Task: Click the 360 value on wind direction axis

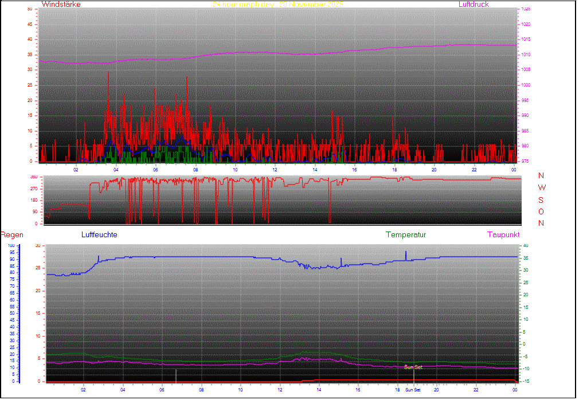Action: tap(33, 177)
